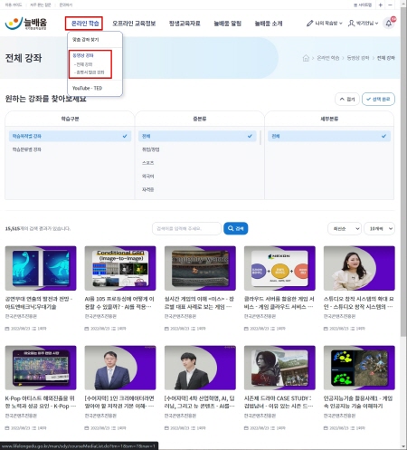This screenshot has width=407, height=450.
Task: Open the notification bell icon
Action: coord(389,24)
